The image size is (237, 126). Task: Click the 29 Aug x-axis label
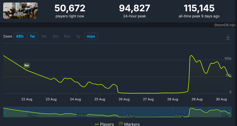197,99
